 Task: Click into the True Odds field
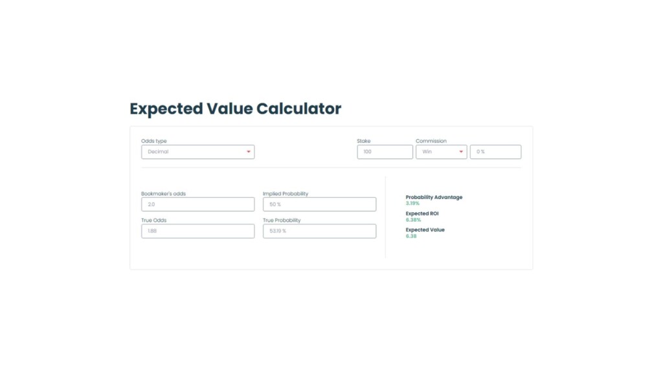click(197, 231)
